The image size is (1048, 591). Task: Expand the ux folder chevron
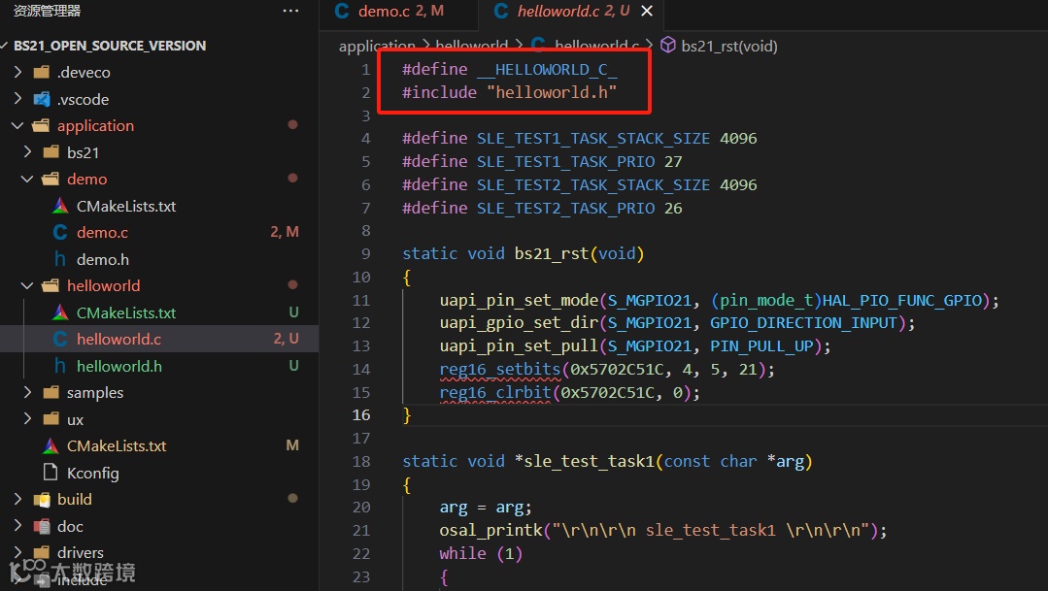pos(27,419)
